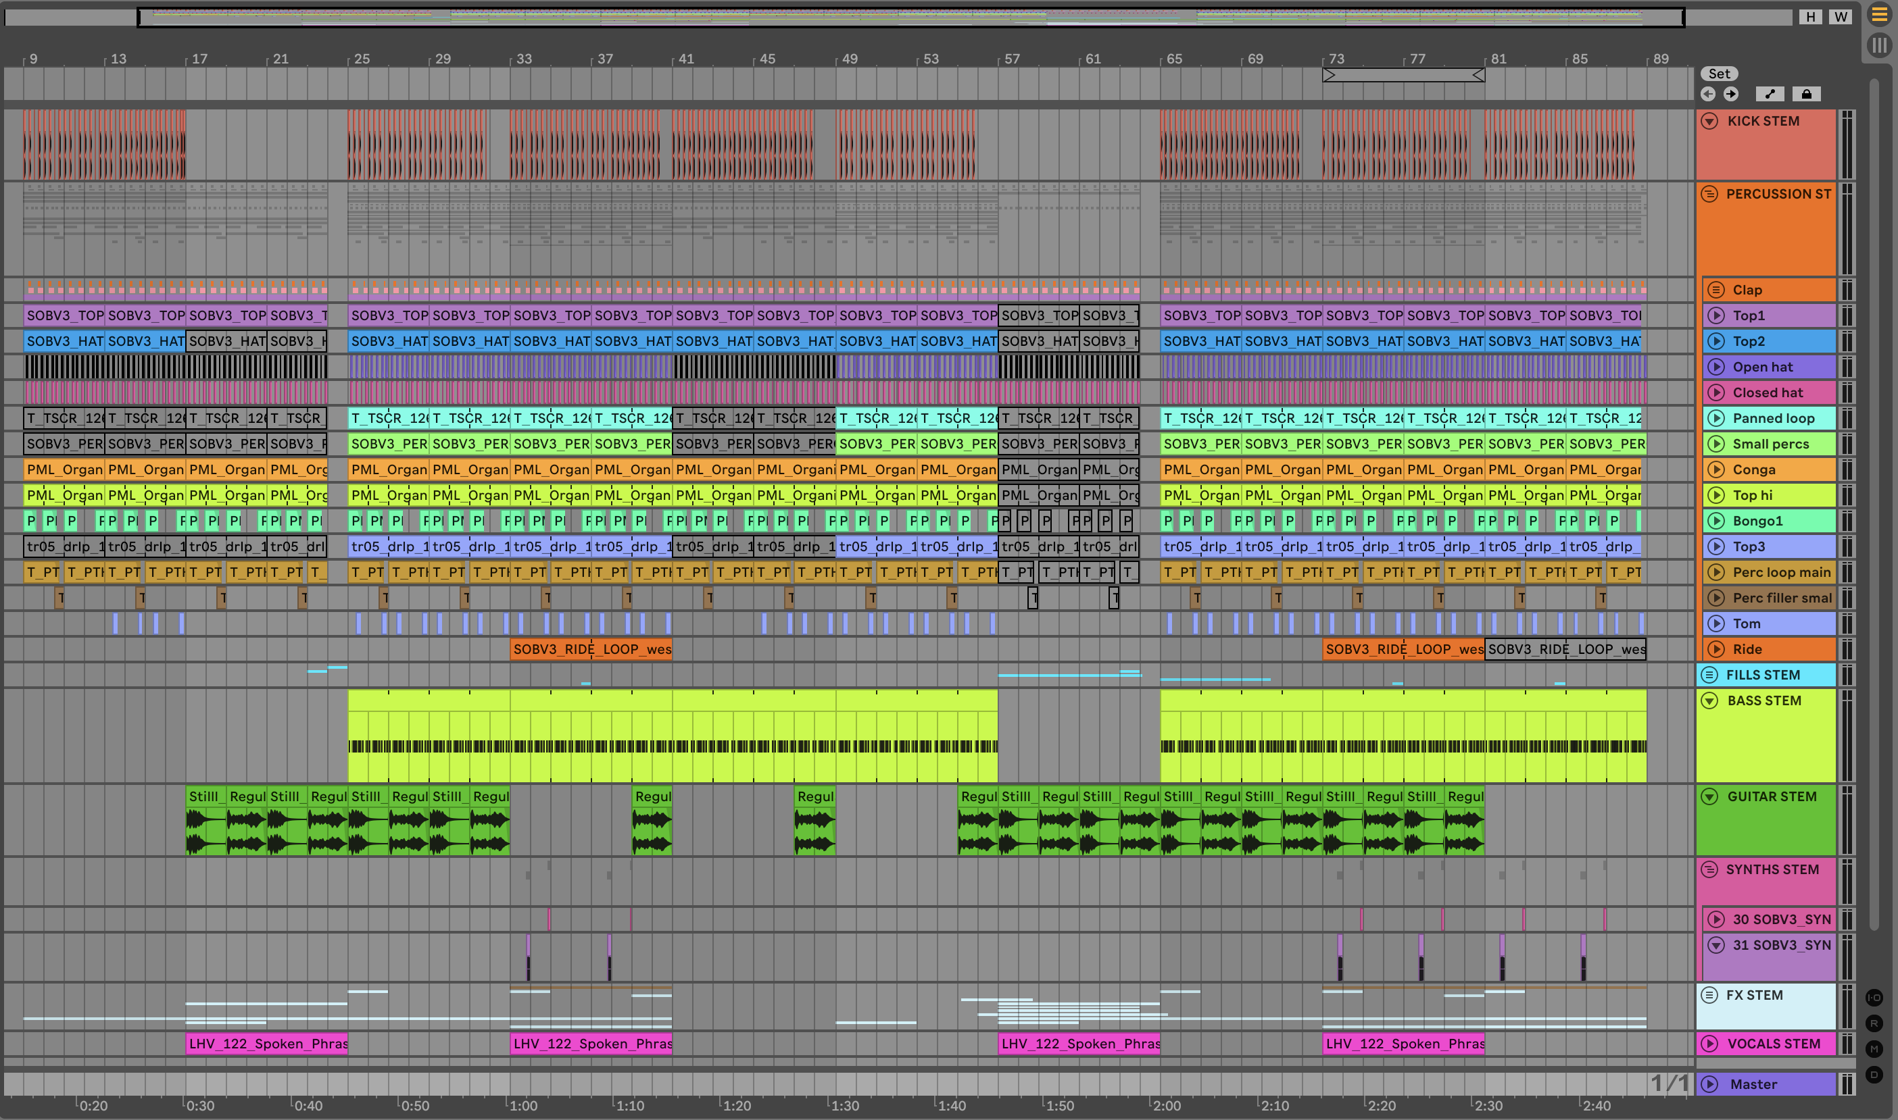Viewport: 1898px width, 1120px height.
Task: Click the FX STEM group fold icon
Action: [x=1709, y=995]
